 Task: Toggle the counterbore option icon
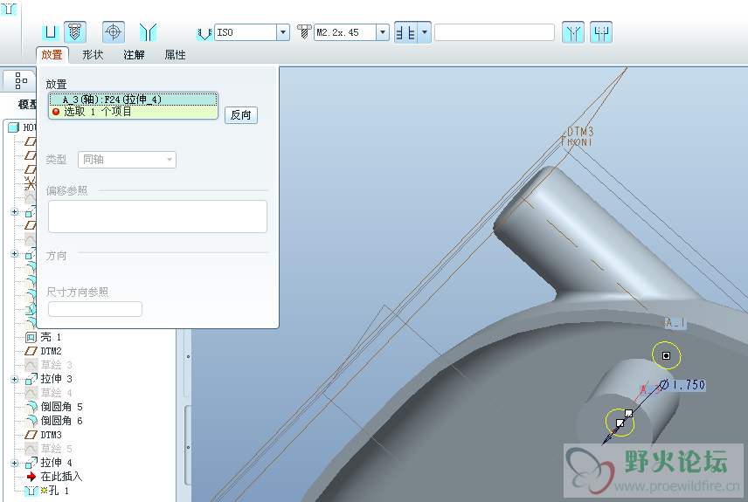(601, 32)
